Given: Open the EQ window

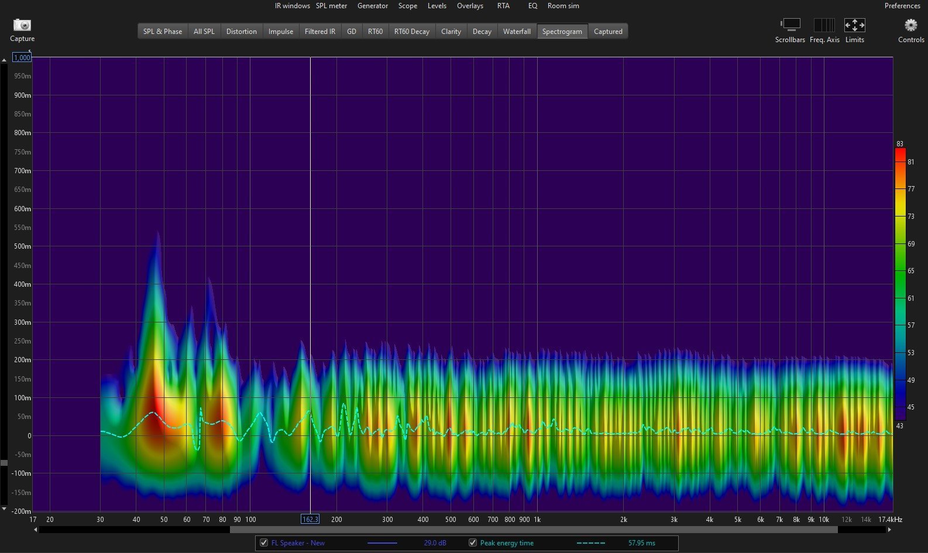Looking at the screenshot, I should (x=532, y=6).
